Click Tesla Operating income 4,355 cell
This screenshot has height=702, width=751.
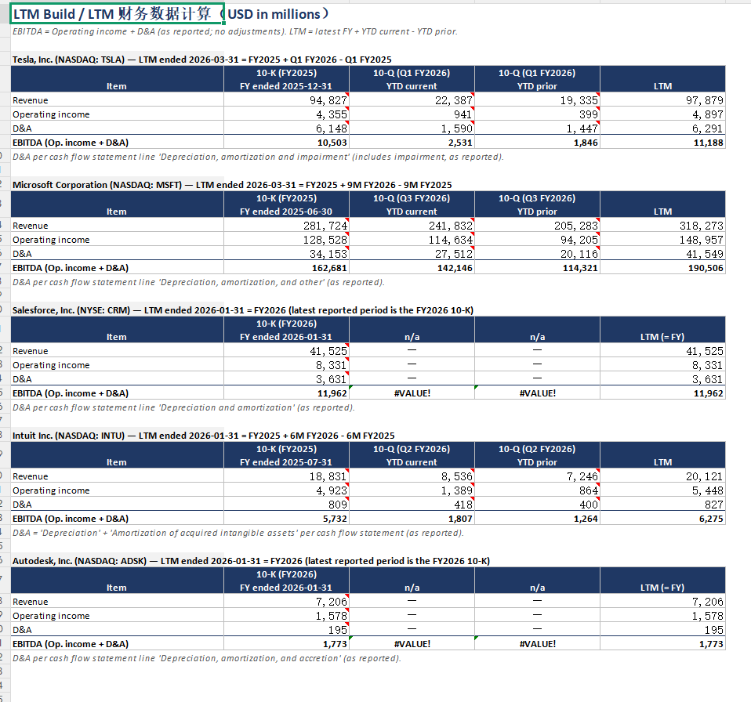(x=286, y=114)
